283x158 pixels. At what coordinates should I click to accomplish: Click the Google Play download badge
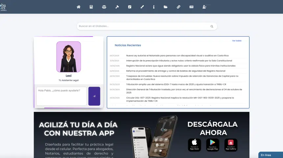coord(213,145)
